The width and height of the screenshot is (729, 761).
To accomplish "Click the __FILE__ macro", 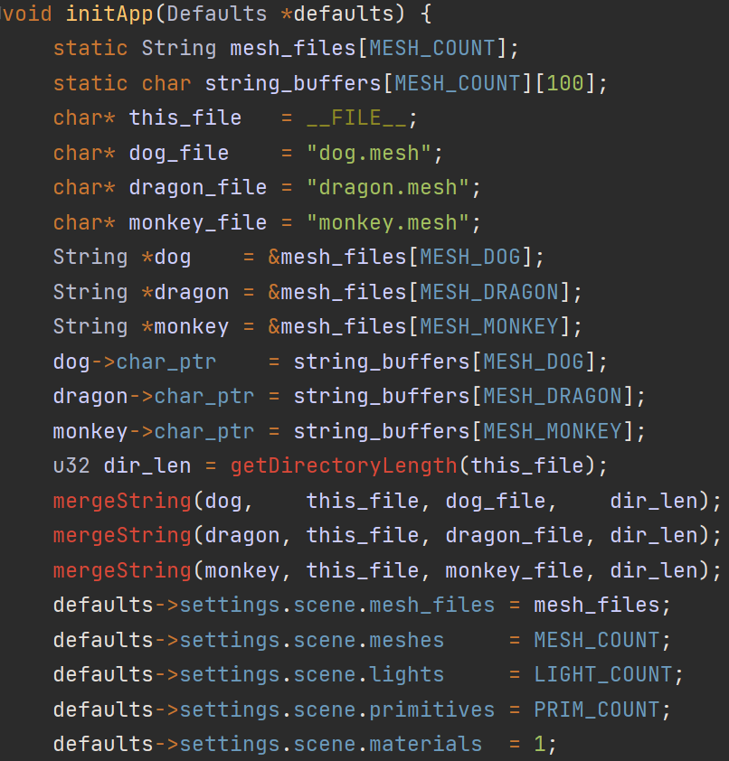I will point(356,117).
